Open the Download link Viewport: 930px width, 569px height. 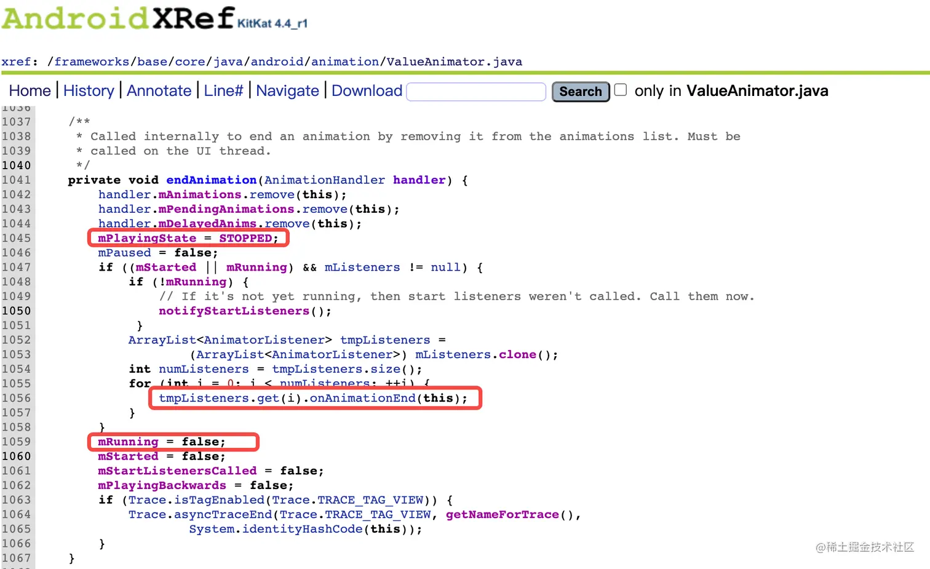(367, 91)
